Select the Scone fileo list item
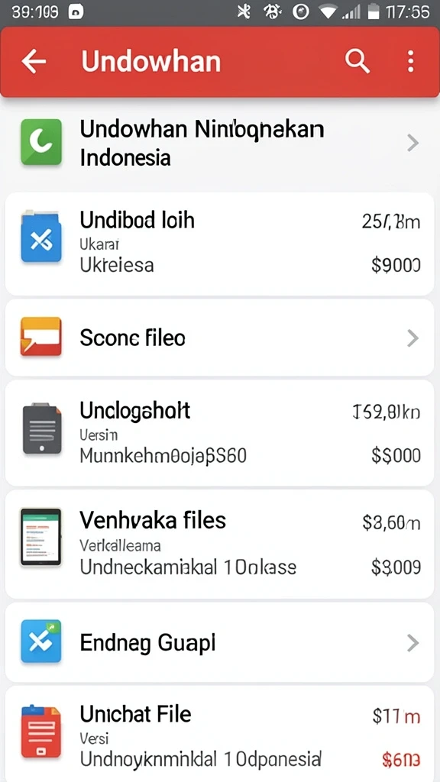The height and width of the screenshot is (782, 440). 219,338
